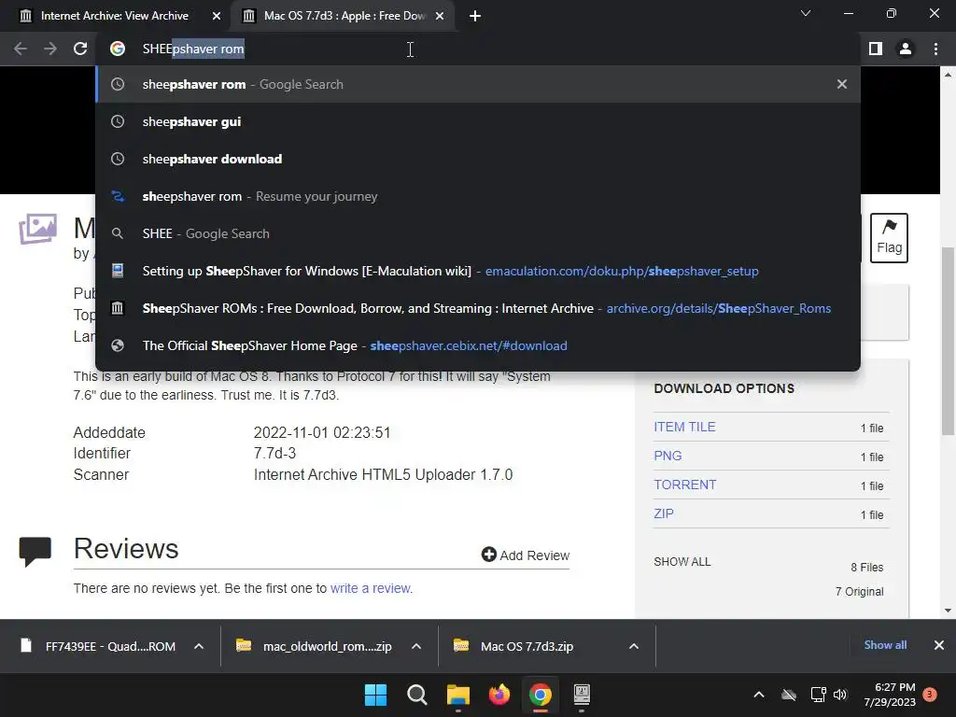Open PNG download option

(x=668, y=456)
